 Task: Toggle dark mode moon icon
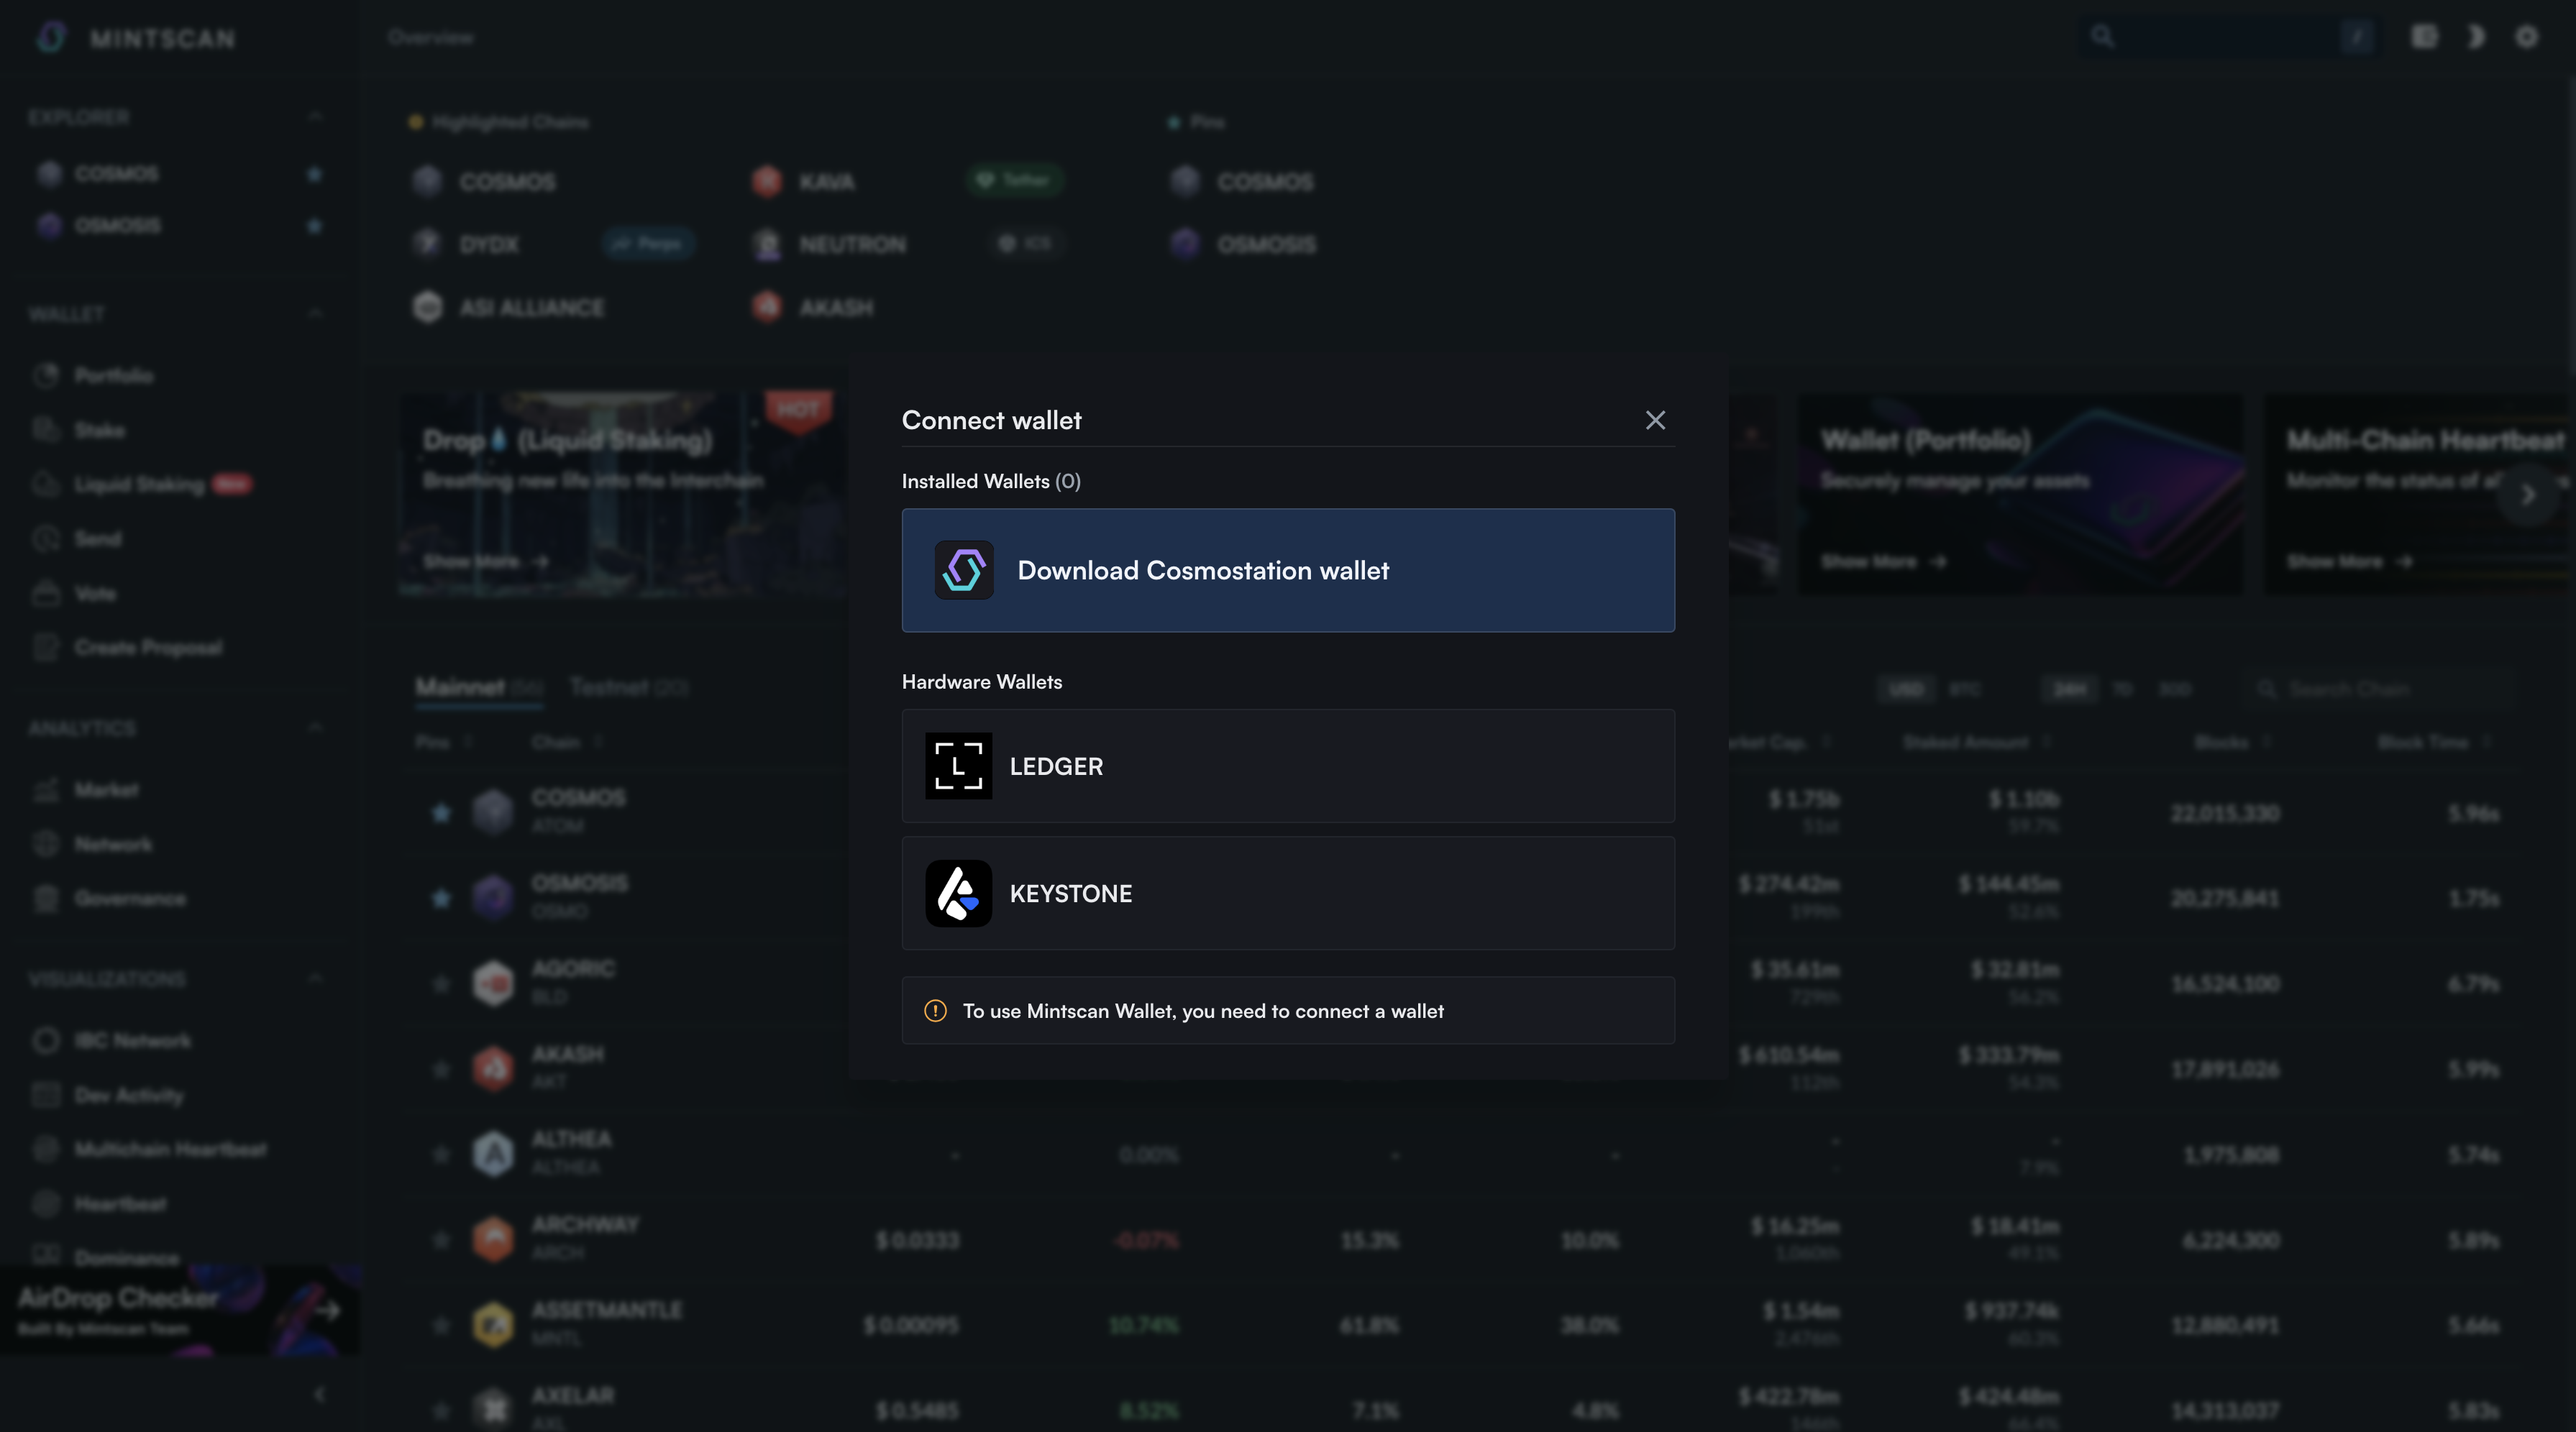2475,37
